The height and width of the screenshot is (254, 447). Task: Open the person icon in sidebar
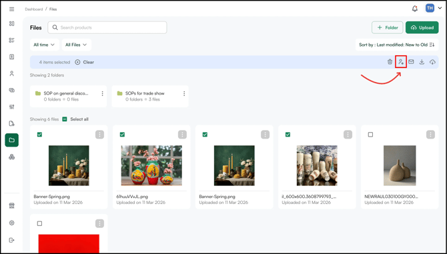(12, 73)
